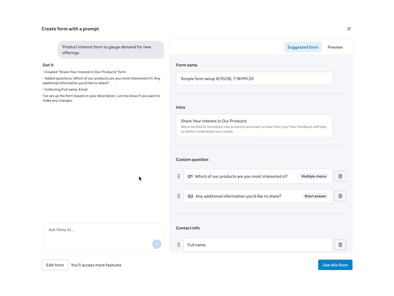This screenshot has height=296, width=394.
Task: Send prompt with the arrow button
Action: tap(157, 244)
